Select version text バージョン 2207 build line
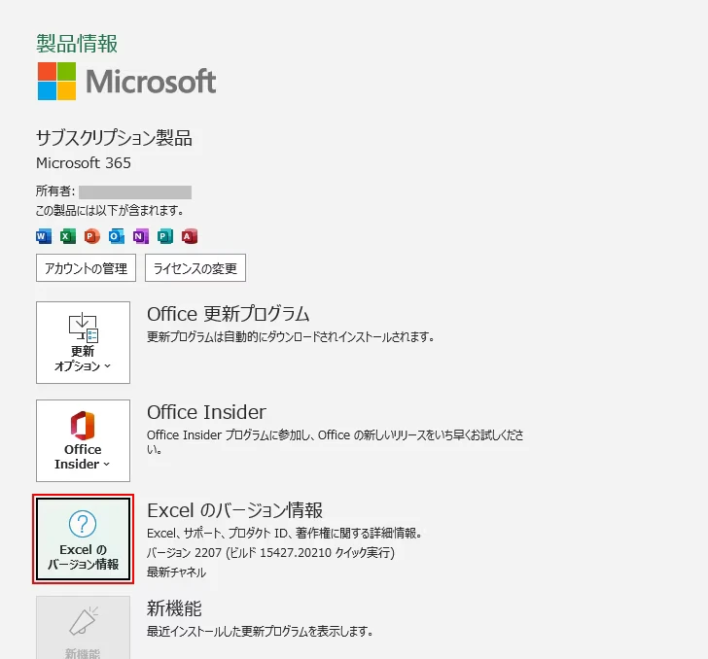This screenshot has height=659, width=708. (271, 552)
